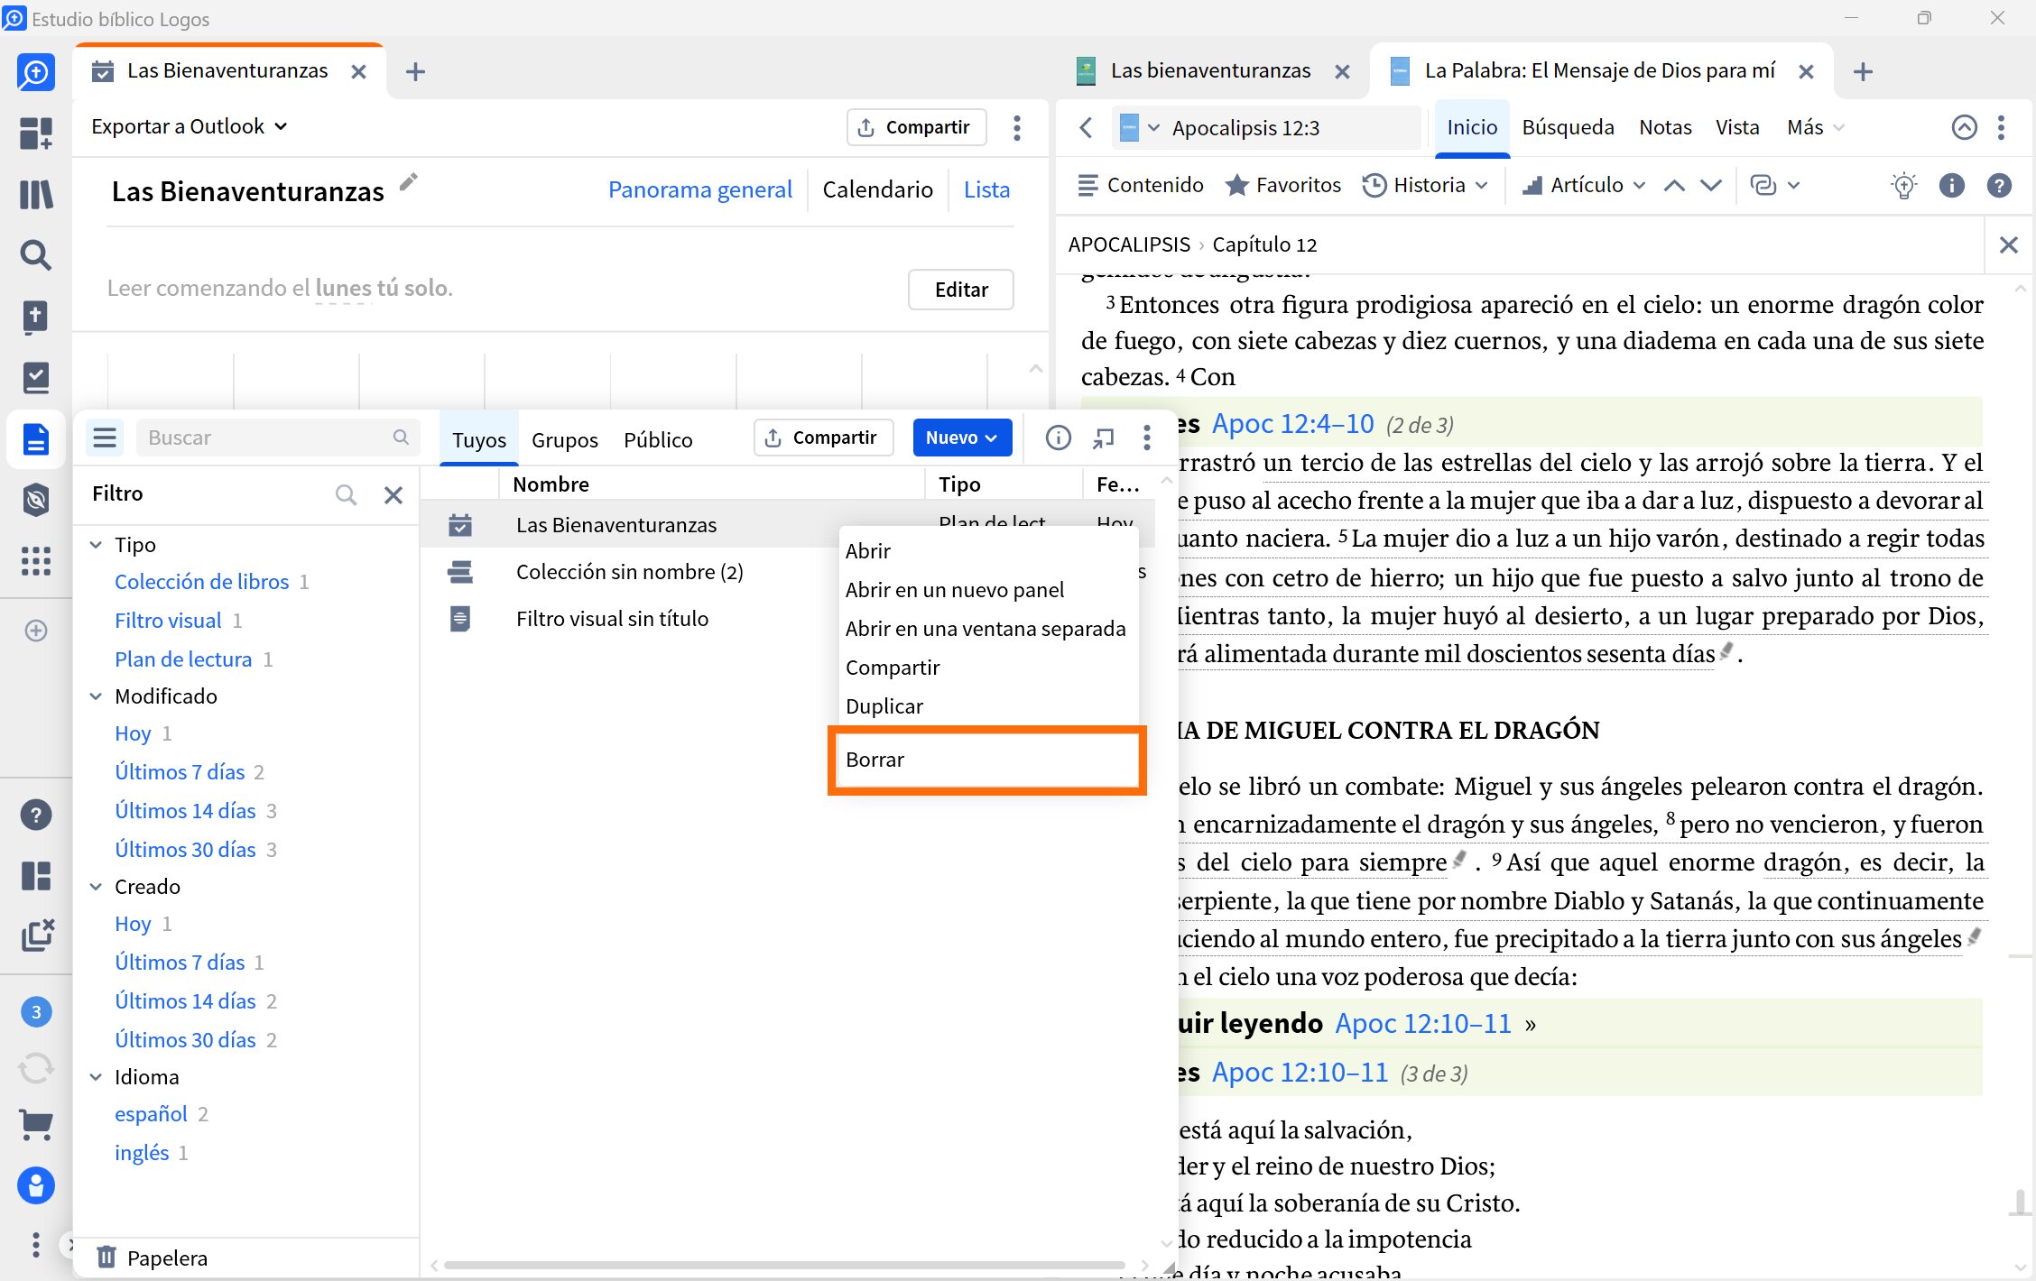Open the Nuevo dropdown button
The width and height of the screenshot is (2036, 1281).
pyautogui.click(x=962, y=438)
